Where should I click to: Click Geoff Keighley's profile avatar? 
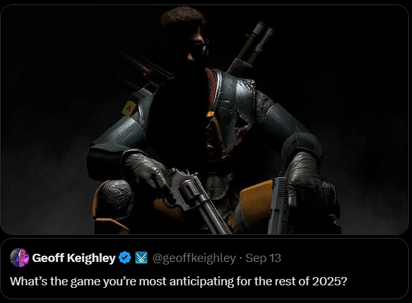coord(20,258)
